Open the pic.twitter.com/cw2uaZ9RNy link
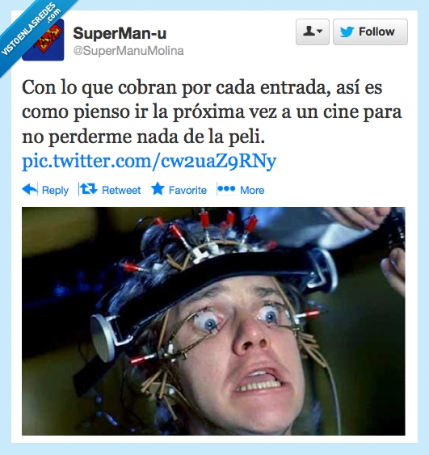Screen dimensions: 429x455 (x=149, y=161)
